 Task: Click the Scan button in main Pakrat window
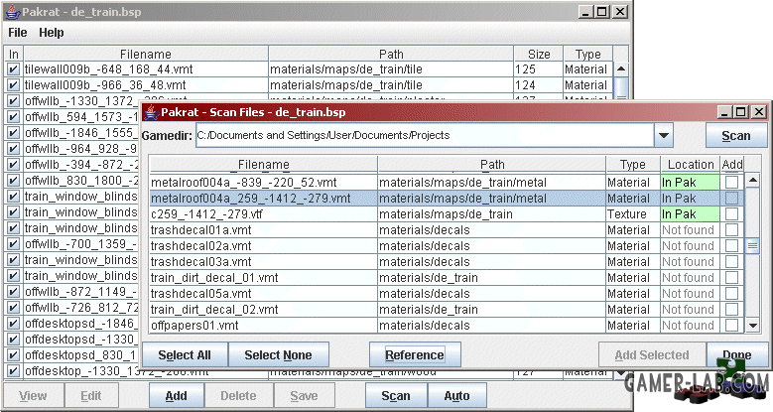coord(395,396)
